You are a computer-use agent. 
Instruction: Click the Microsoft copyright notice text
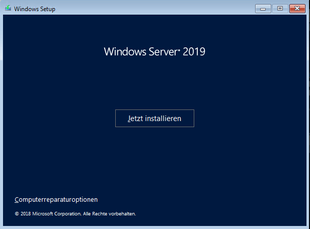pyautogui.click(x=75, y=214)
